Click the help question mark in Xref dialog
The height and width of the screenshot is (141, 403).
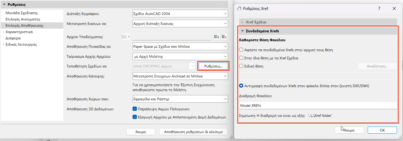(379, 8)
